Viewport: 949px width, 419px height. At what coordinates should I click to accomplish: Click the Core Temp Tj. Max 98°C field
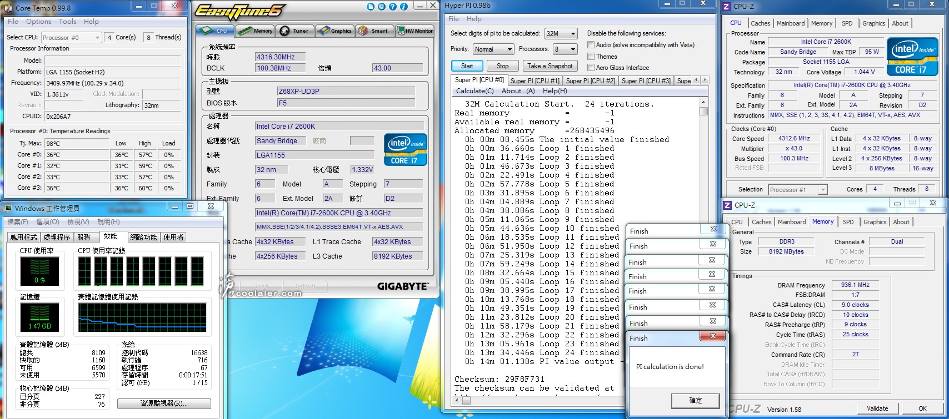coord(77,144)
